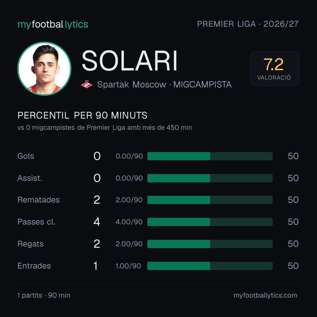The width and height of the screenshot is (317, 317).
Task: Click the Spartak Moscow · Migcampista text
Action: pos(164,85)
